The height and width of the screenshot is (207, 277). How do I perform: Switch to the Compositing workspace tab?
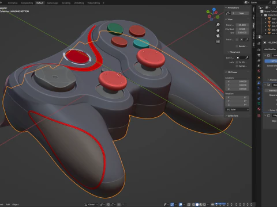tap(27, 3)
